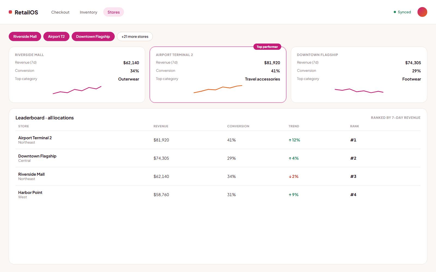Click the #2 rank cell
Image resolution: width=436 pixels, height=272 pixels.
[353, 158]
